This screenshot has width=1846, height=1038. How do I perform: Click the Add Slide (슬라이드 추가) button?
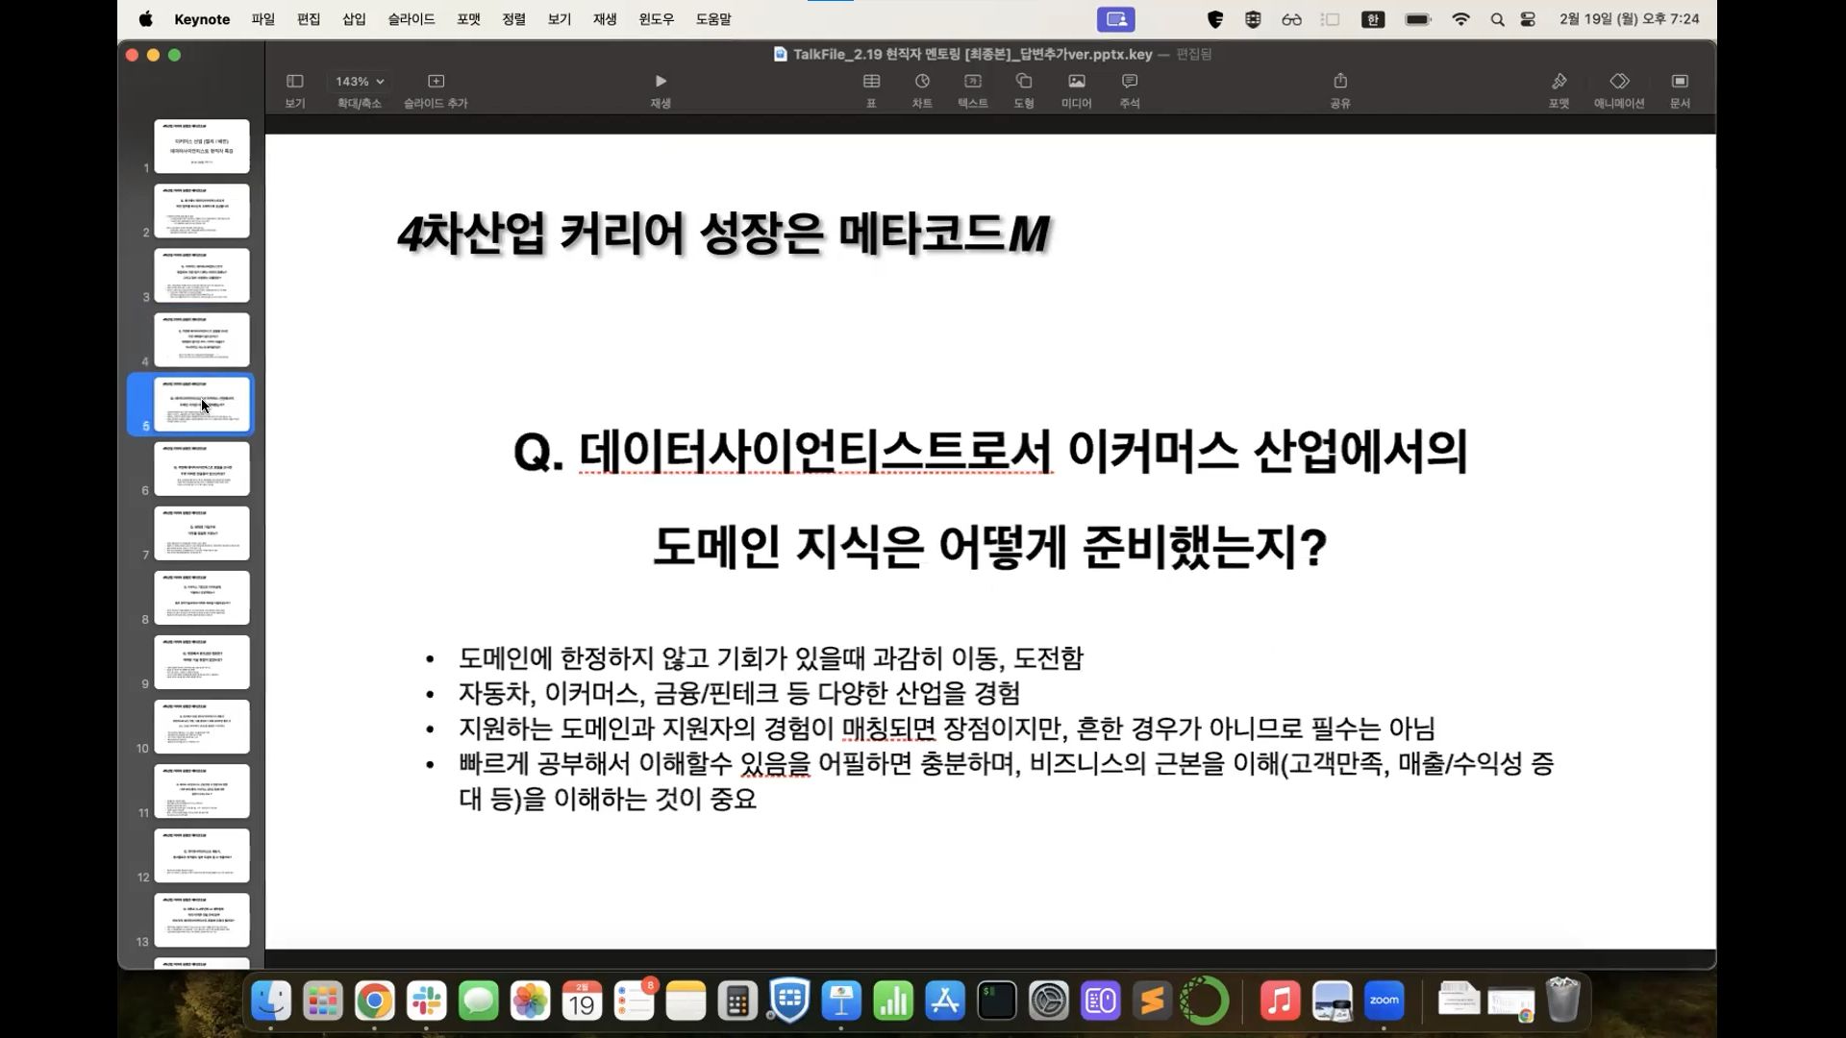[436, 82]
